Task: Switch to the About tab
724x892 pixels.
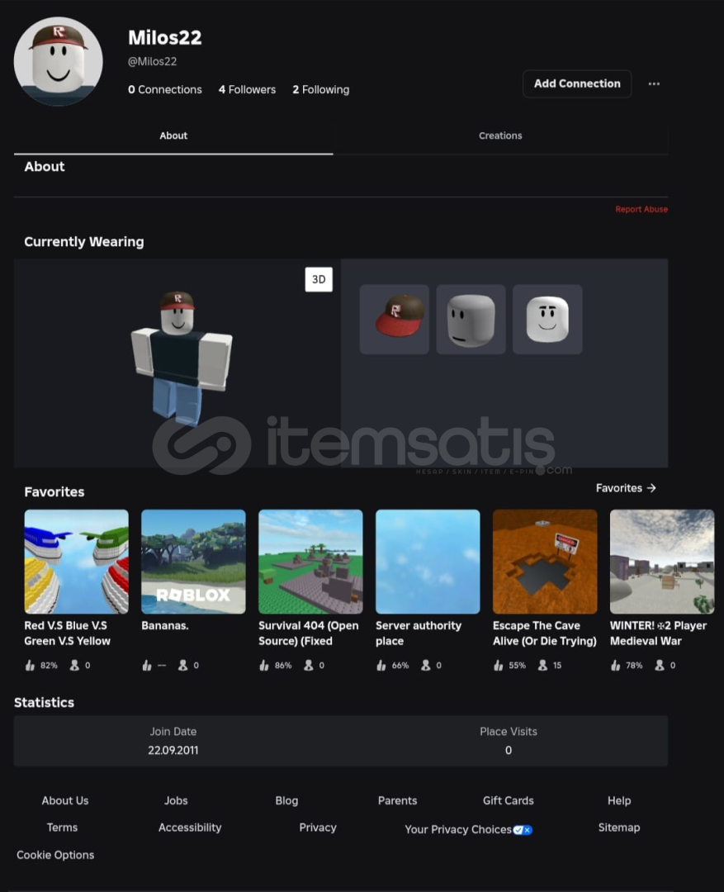Action: pos(173,135)
